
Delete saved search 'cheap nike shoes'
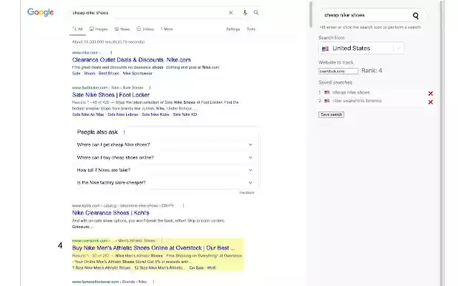(431, 94)
